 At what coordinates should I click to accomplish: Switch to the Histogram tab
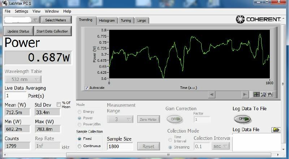click(107, 21)
